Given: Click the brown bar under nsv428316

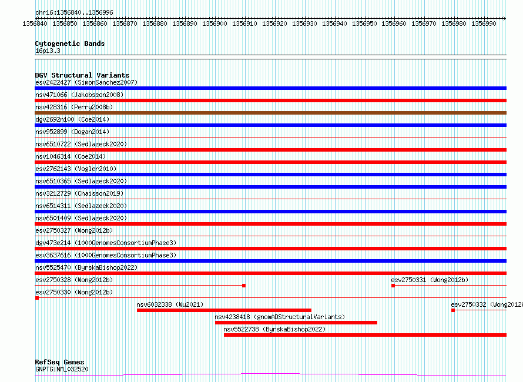Looking at the screenshot, I should point(270,113).
